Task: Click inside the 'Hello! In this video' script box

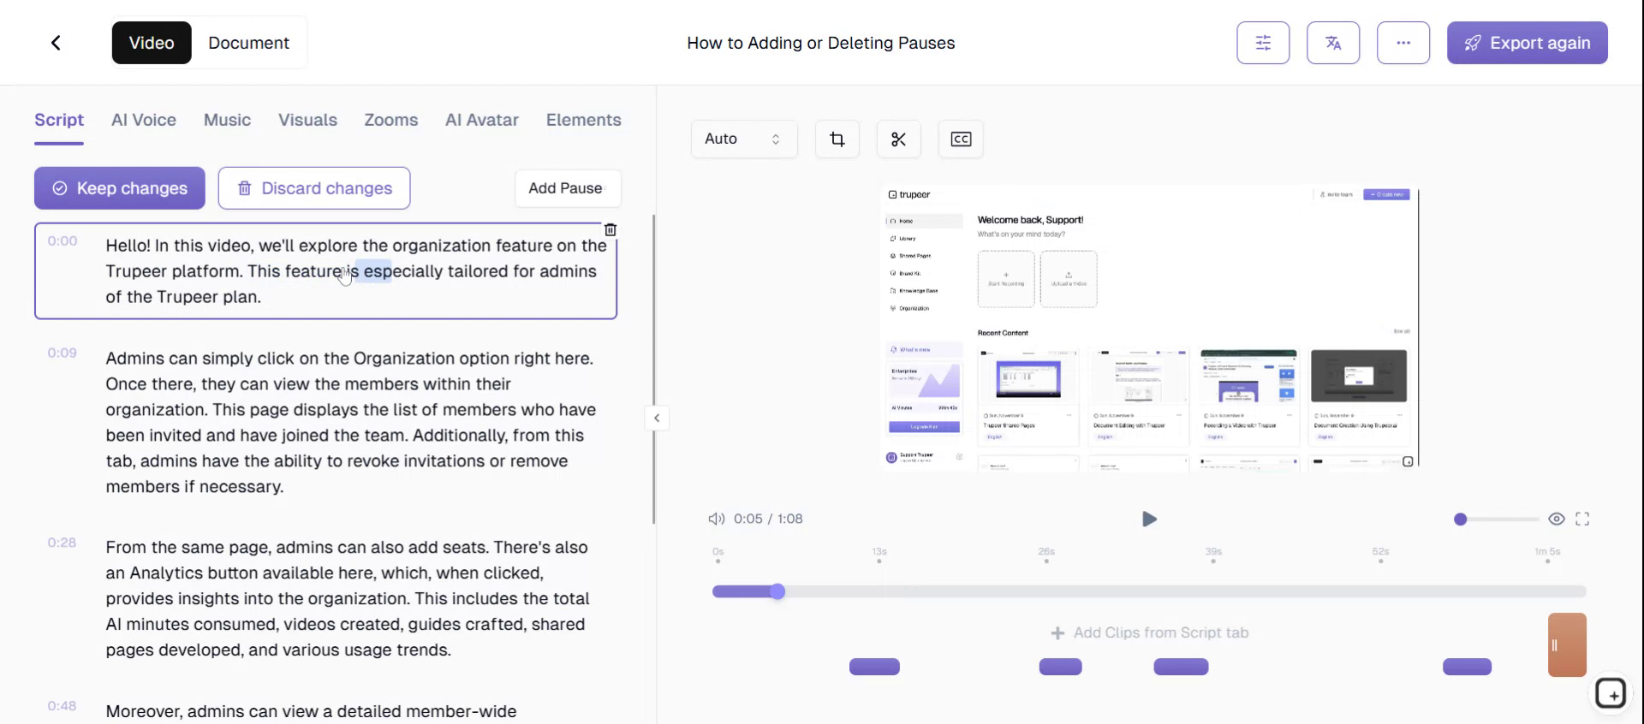Action: click(325, 271)
